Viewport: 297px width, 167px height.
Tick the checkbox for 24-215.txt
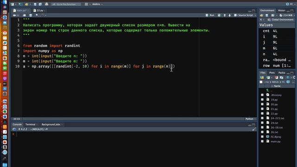tap(262, 118)
